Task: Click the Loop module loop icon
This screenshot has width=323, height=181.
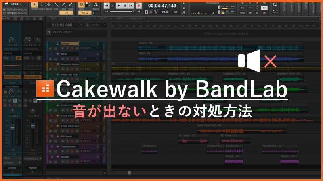Action: pos(275,4)
